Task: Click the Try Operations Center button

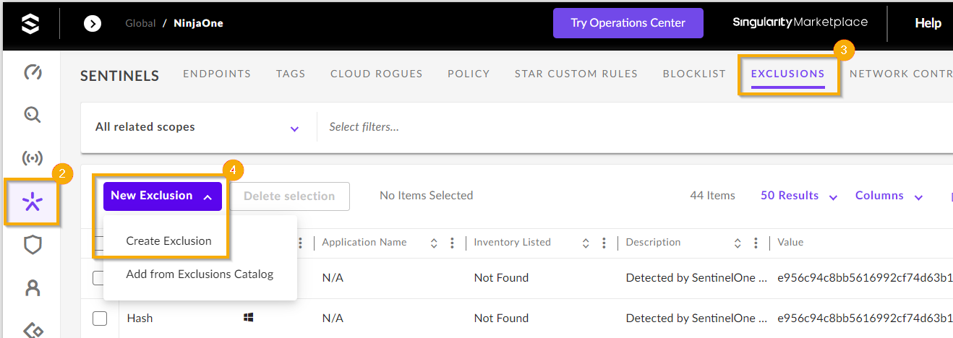Action: (628, 23)
